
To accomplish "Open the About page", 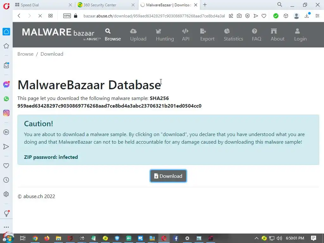I will (277, 35).
